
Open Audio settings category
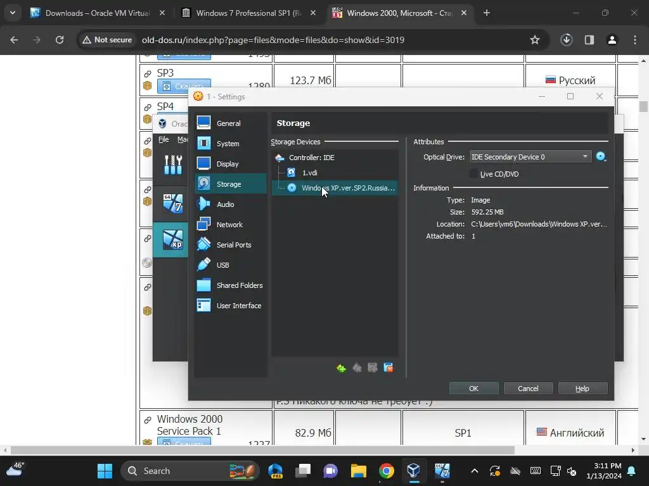pos(230,204)
